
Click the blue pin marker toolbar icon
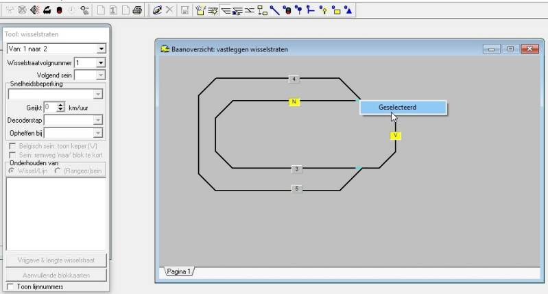click(299, 10)
